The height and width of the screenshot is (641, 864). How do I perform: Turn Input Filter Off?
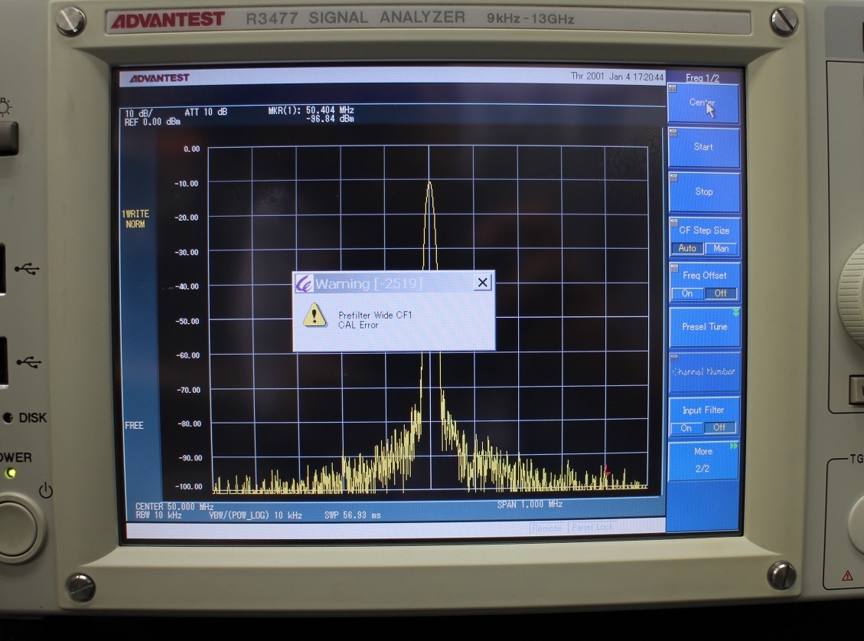pyautogui.click(x=719, y=427)
